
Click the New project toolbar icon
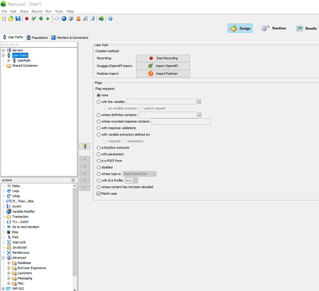tap(3, 19)
